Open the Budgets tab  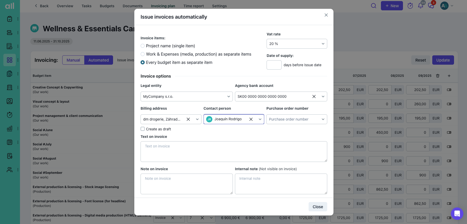click(x=107, y=6)
